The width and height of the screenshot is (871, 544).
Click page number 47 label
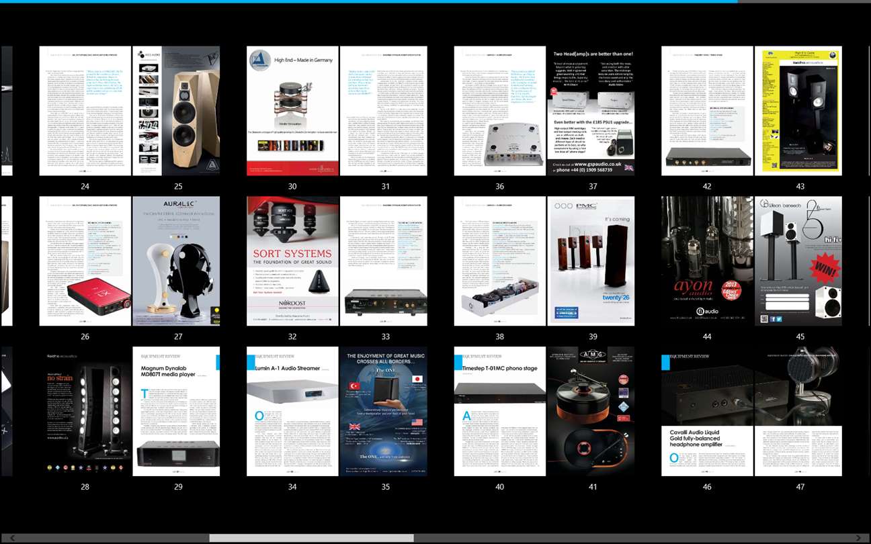click(800, 487)
